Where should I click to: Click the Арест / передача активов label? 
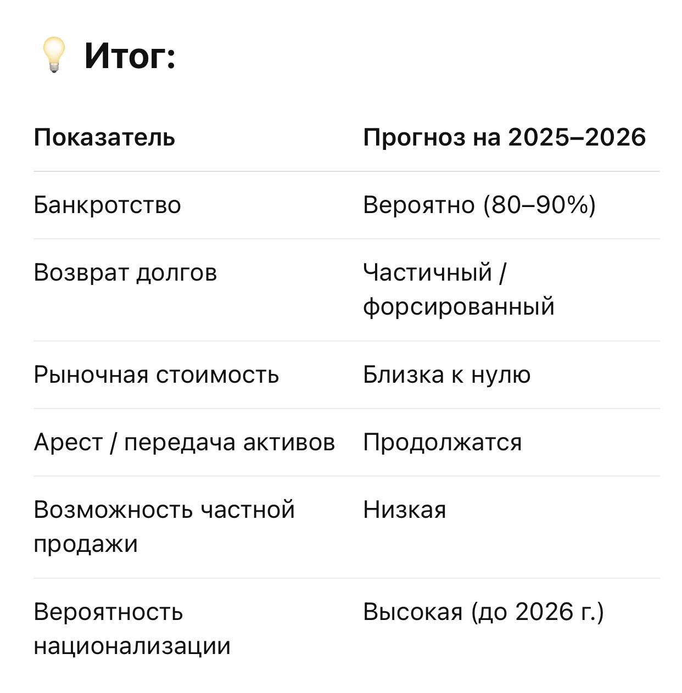coord(185,443)
